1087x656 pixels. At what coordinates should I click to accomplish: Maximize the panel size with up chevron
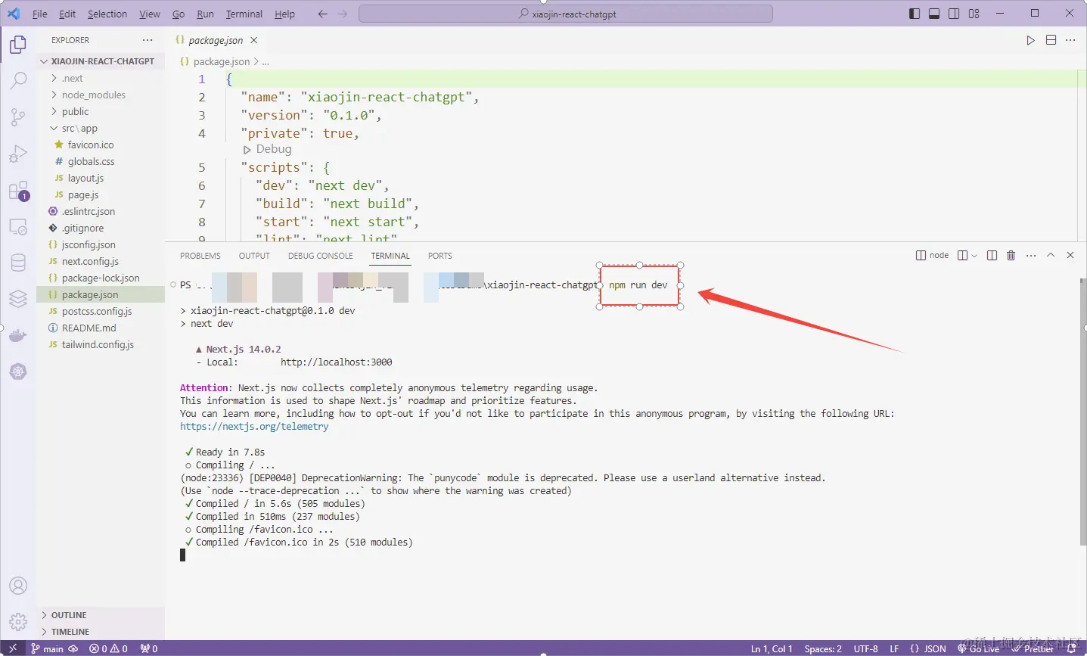tap(1051, 256)
